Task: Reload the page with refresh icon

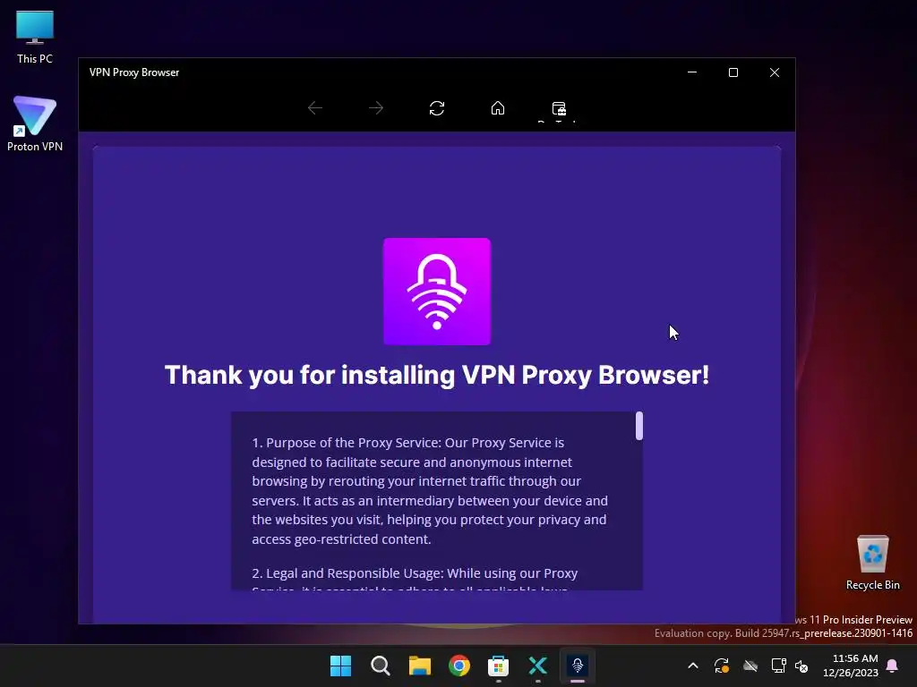Action: [x=437, y=108]
